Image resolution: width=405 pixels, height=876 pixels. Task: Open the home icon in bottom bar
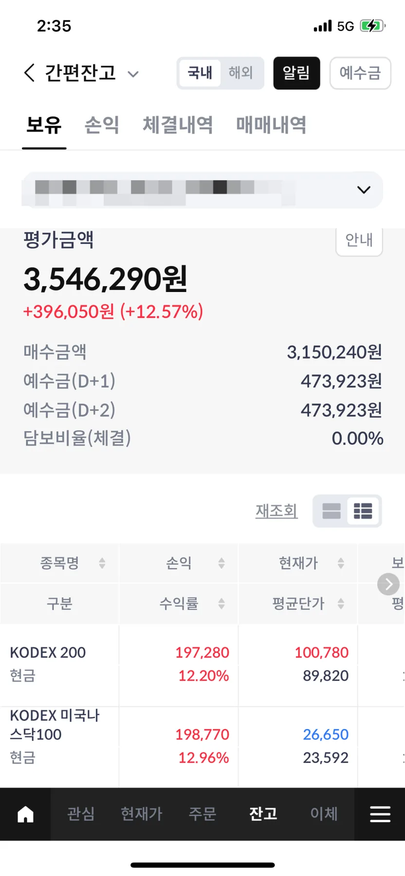(x=25, y=814)
